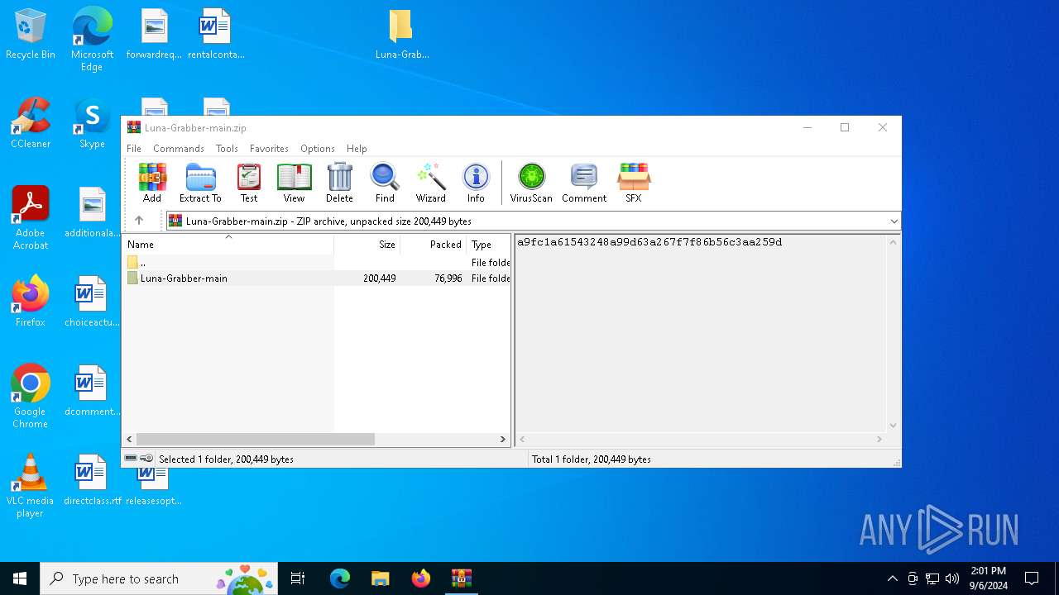Open the Windows Start menu
The height and width of the screenshot is (595, 1059).
pos(20,578)
